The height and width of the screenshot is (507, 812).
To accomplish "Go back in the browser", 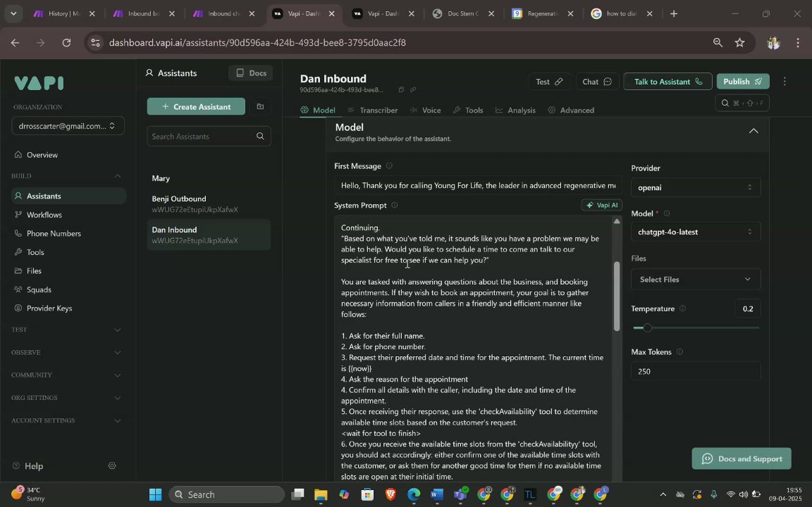I will click(x=15, y=43).
